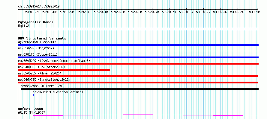Click the 5q11.2 band label
Screen dimensions: 267x119
point(23,26)
